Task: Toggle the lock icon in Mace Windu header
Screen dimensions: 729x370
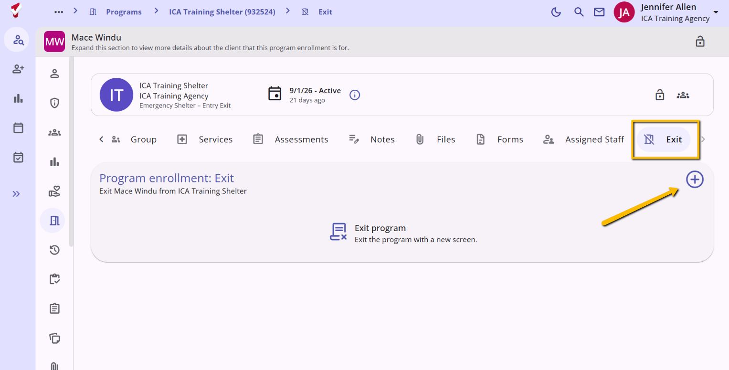Action: click(x=700, y=41)
